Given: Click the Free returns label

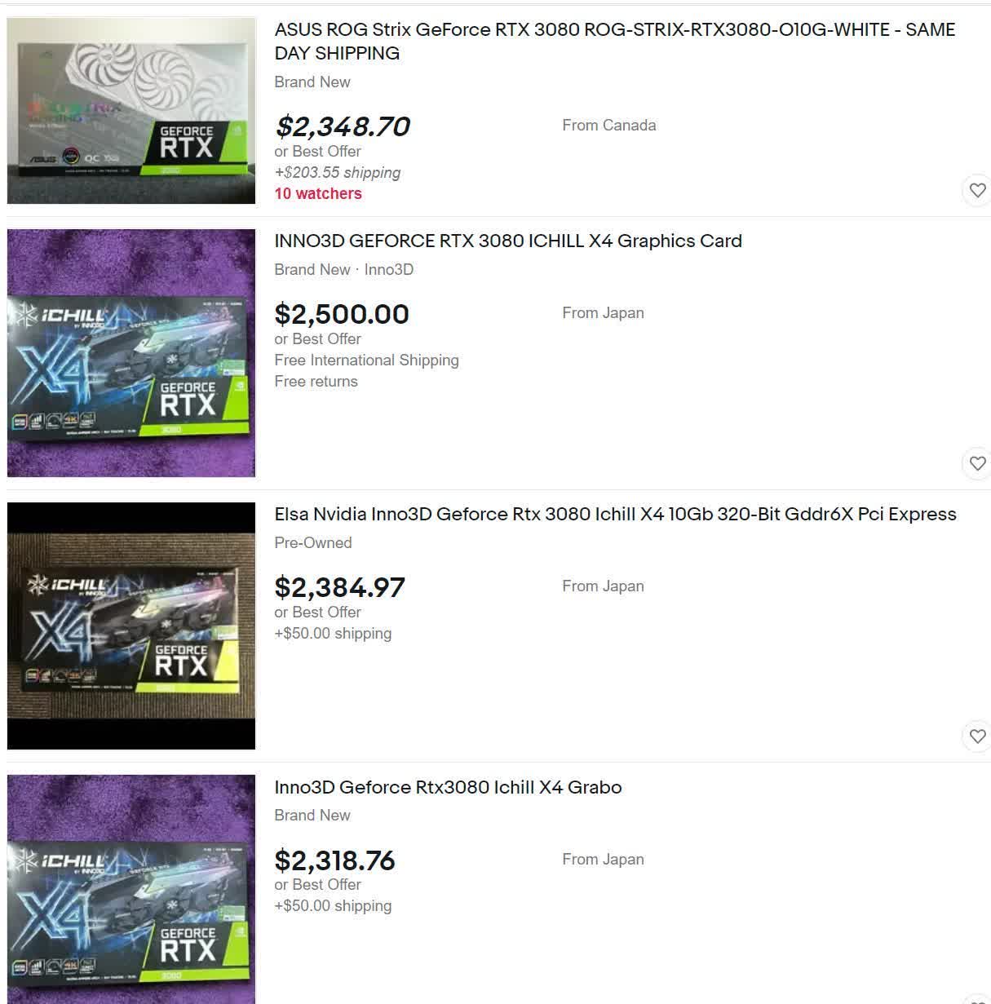Looking at the screenshot, I should [316, 381].
